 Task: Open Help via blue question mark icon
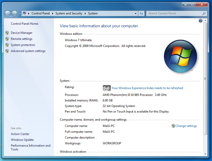point(200,21)
